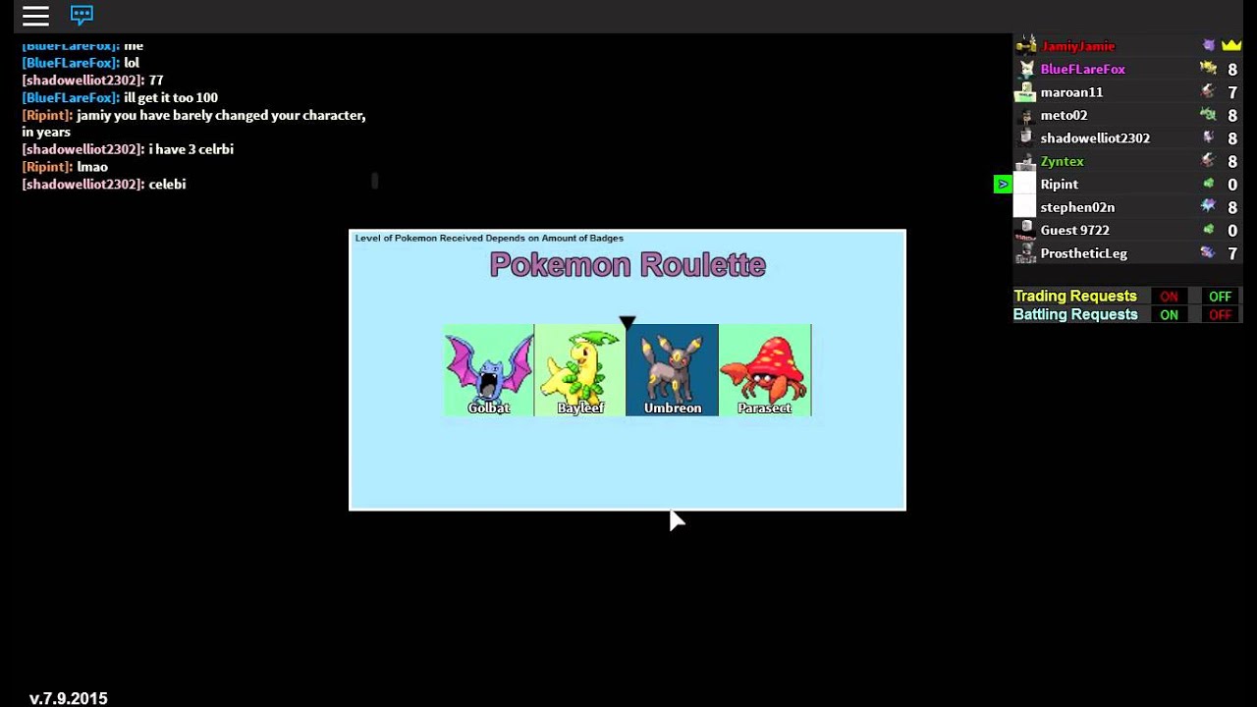Toggle the chat window icon
The height and width of the screenshot is (707, 1257).
(x=82, y=15)
